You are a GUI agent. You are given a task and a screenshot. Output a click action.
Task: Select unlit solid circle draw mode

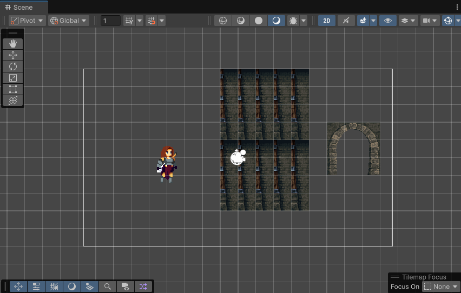click(259, 21)
